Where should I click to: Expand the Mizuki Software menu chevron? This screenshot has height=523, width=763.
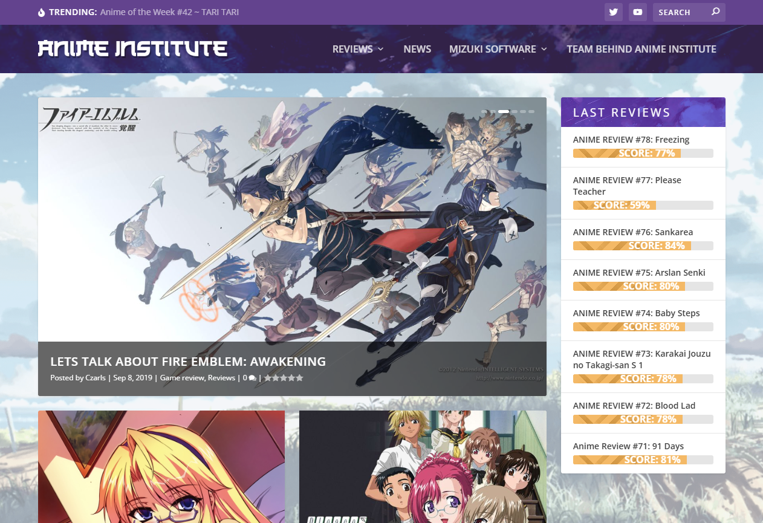click(x=544, y=49)
